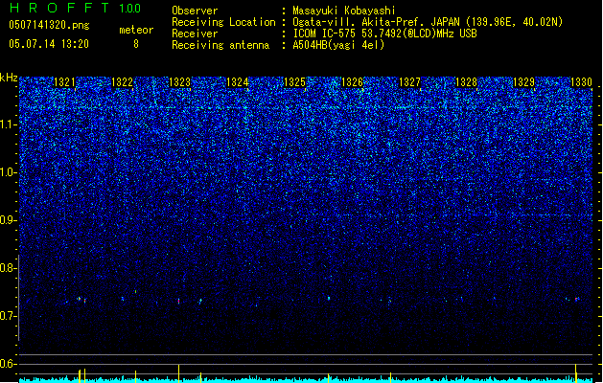Click the date stamp 05.07.14 13:20
This screenshot has height=383, width=603.
(49, 44)
